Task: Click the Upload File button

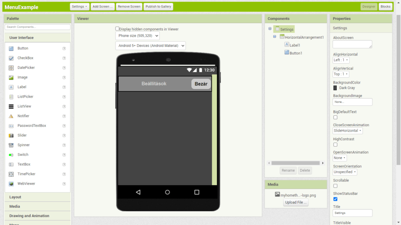Action: (296, 202)
